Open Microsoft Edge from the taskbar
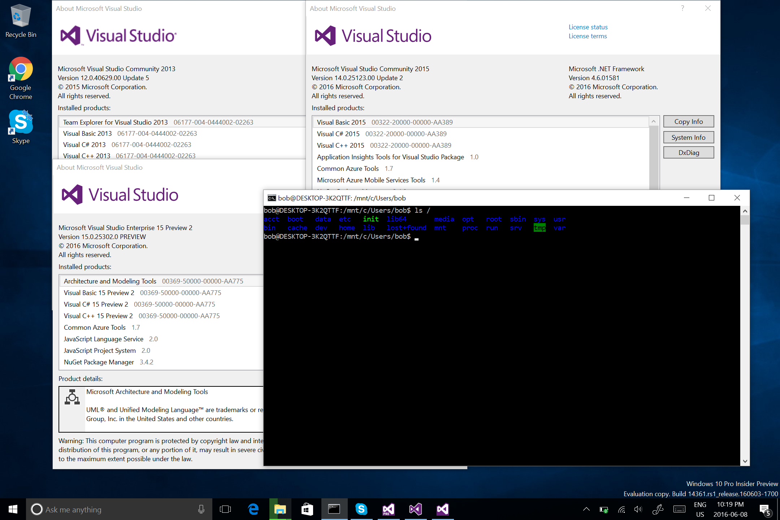 coord(253,509)
